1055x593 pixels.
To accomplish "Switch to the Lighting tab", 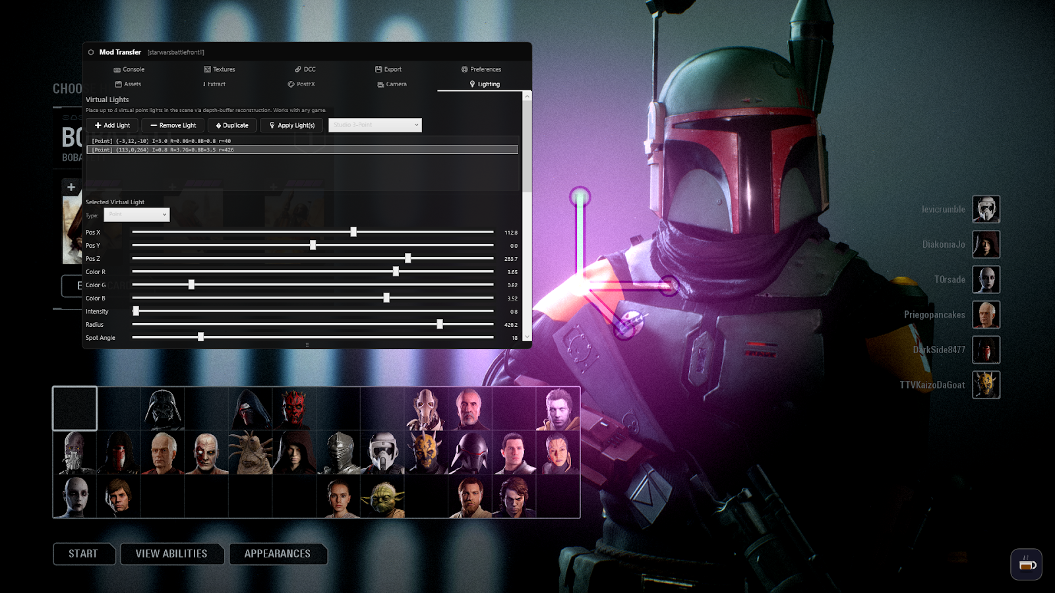I will (x=485, y=84).
